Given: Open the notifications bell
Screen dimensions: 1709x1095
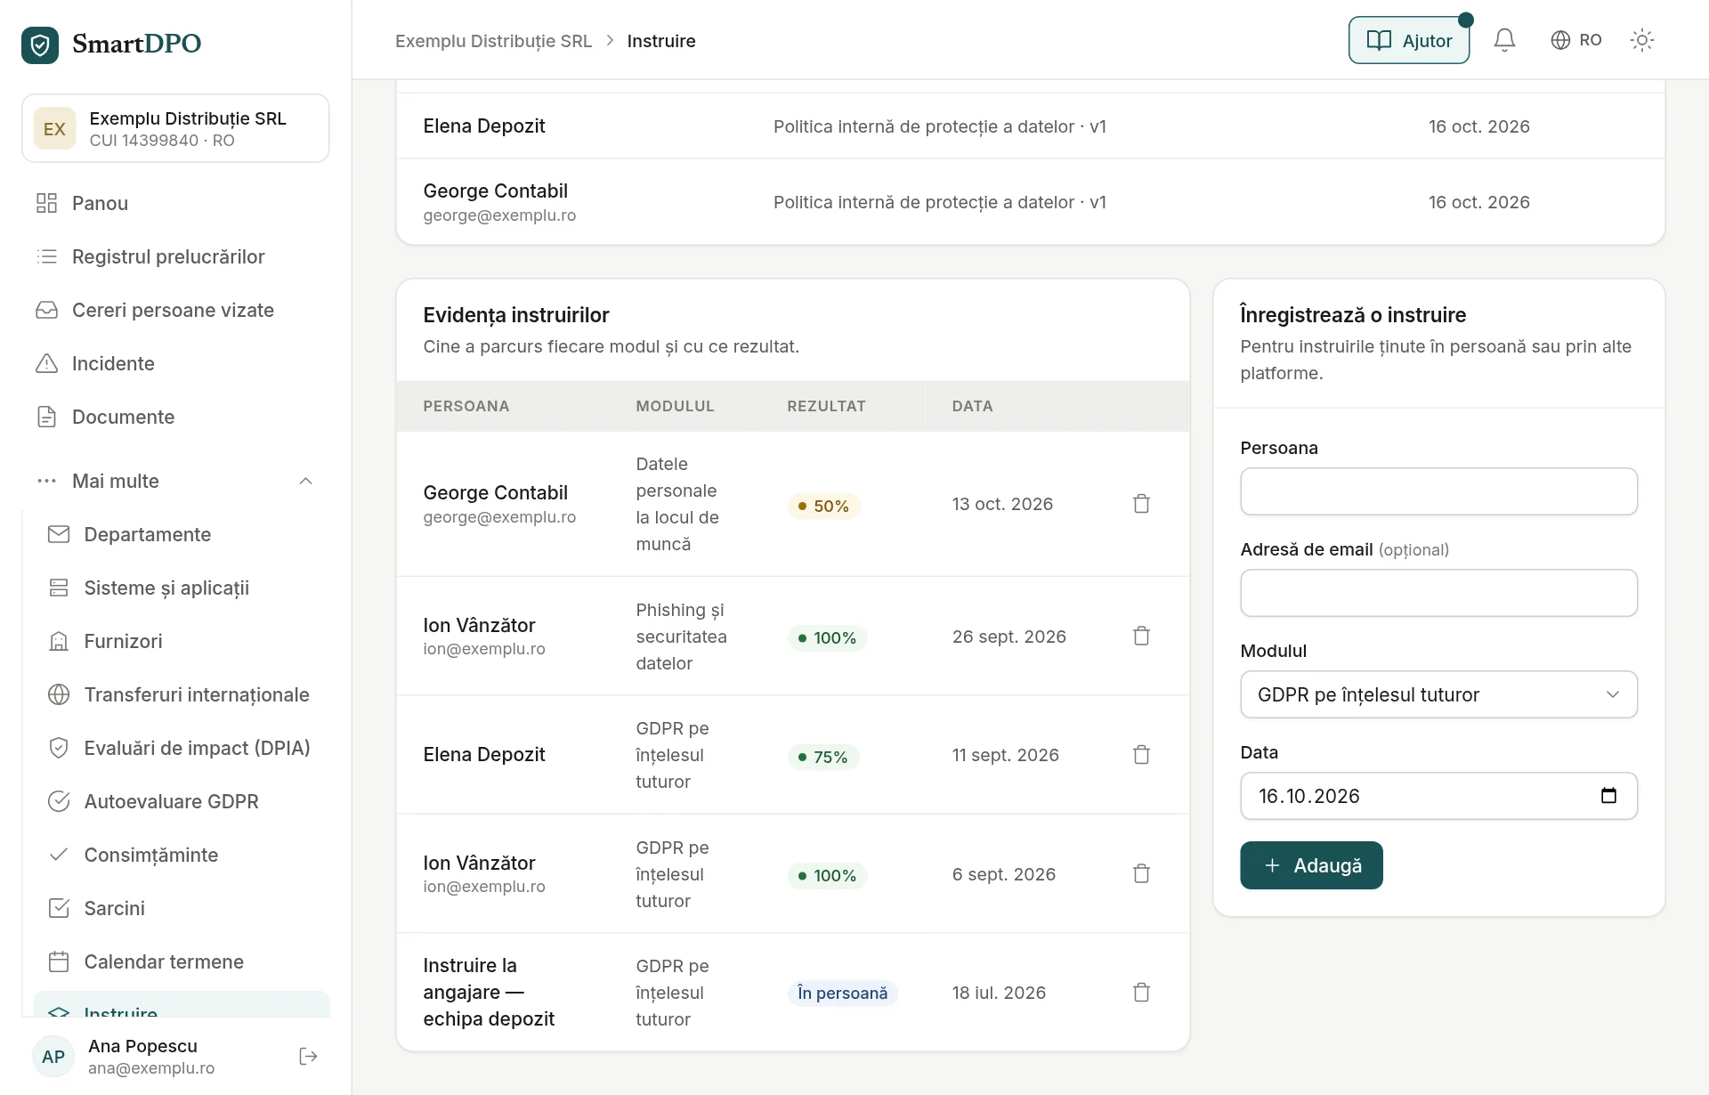Looking at the screenshot, I should [x=1504, y=40].
